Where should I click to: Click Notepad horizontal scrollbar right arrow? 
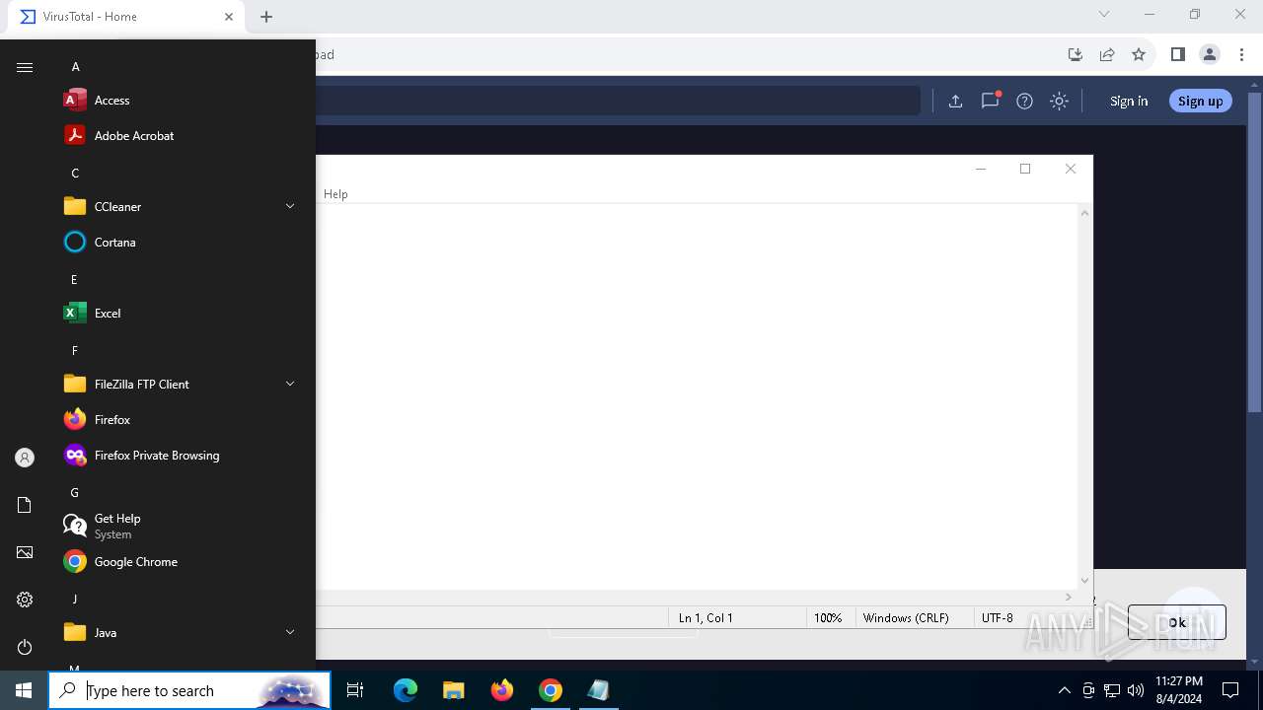click(x=1068, y=597)
